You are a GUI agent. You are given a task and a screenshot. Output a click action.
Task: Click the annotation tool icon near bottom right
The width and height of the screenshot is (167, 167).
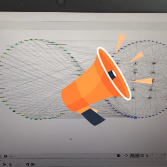[147, 156]
